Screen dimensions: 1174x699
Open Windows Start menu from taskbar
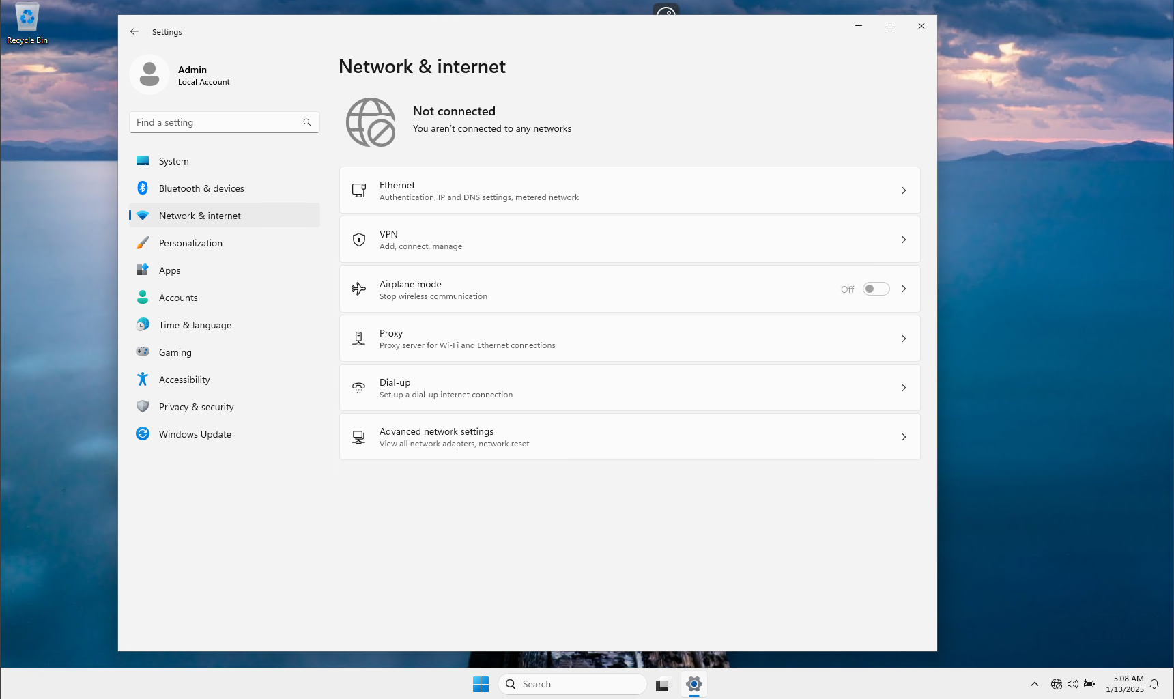coord(481,684)
